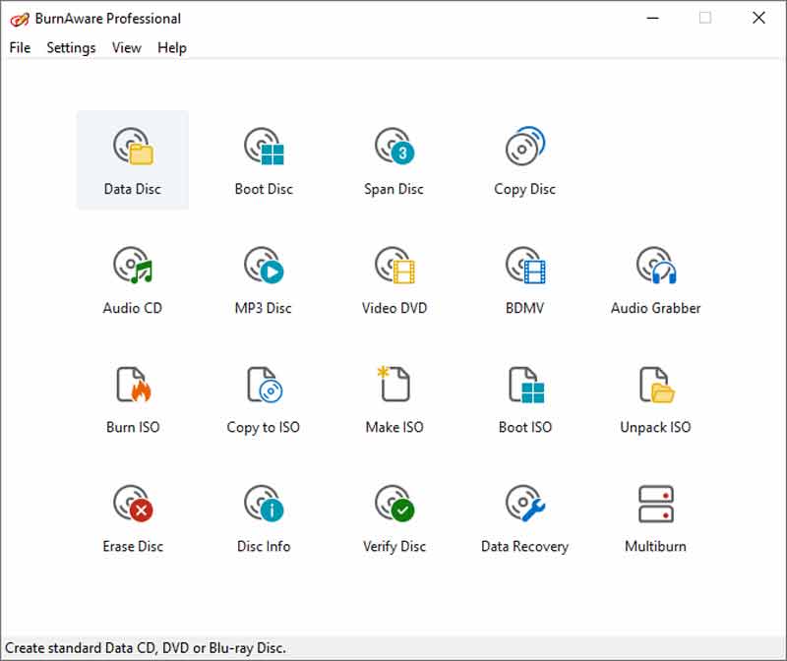
Task: Maximize the BurnAware window
Action: (705, 18)
